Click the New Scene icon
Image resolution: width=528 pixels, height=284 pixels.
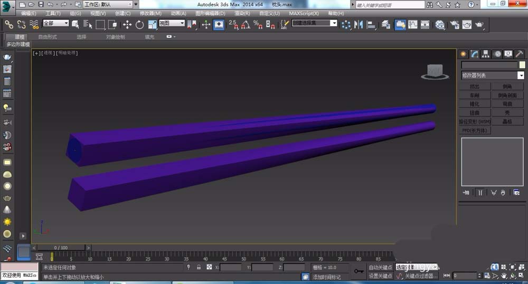tap(22, 4)
